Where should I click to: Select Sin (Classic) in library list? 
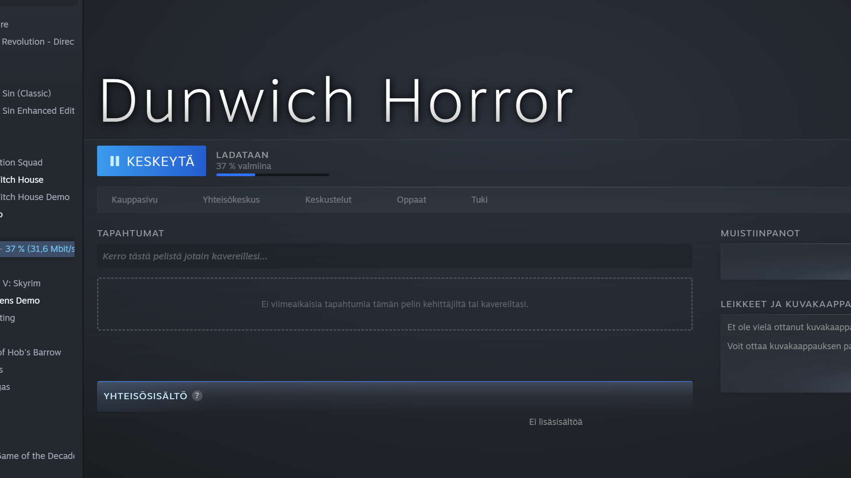[27, 93]
